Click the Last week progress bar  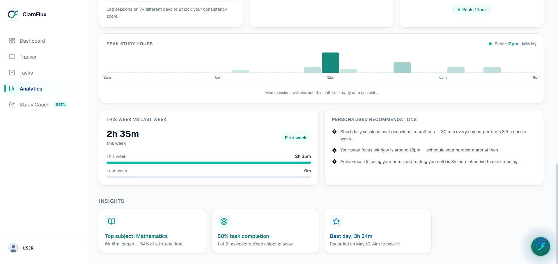coord(209,177)
